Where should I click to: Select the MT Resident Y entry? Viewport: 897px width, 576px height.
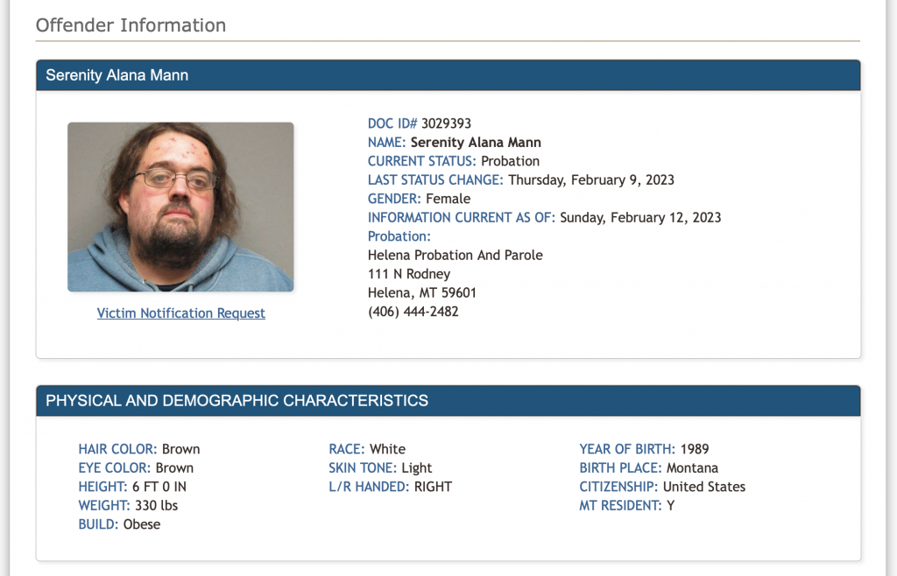(627, 506)
